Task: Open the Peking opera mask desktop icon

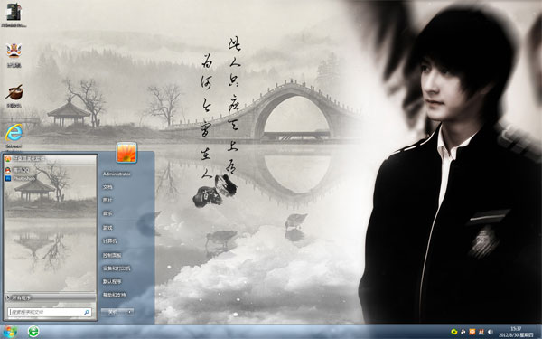Action: tap(14, 54)
